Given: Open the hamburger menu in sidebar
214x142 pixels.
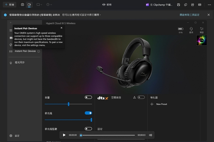Looking at the screenshot, I should coord(11,30).
